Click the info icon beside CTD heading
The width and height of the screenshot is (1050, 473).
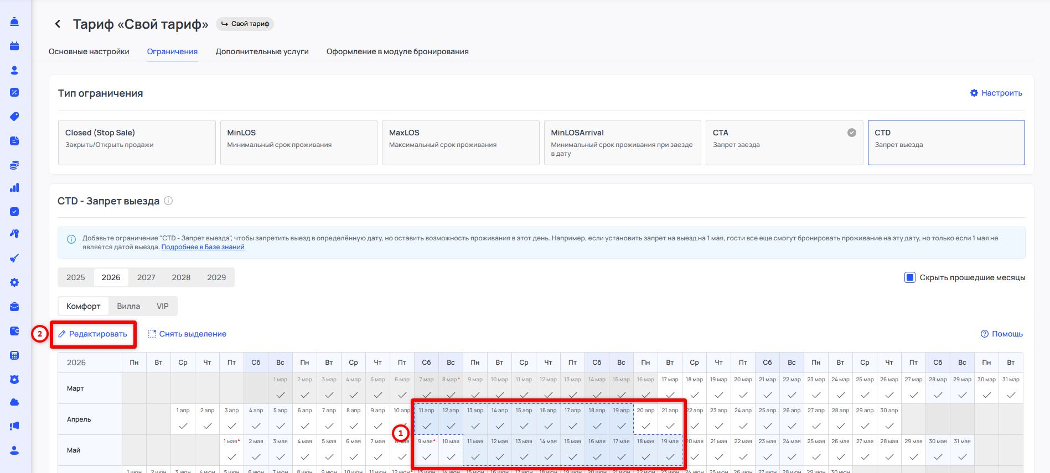coord(168,201)
